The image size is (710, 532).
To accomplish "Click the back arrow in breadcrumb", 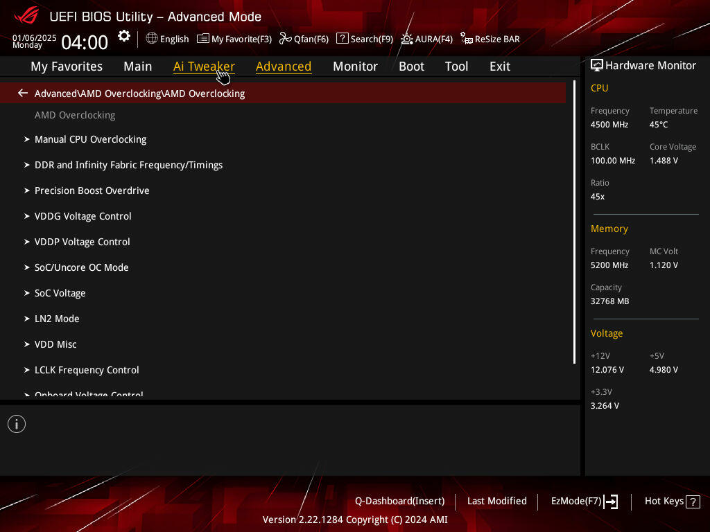I will click(23, 94).
